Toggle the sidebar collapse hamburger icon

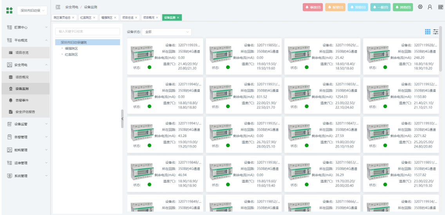pos(58,7)
